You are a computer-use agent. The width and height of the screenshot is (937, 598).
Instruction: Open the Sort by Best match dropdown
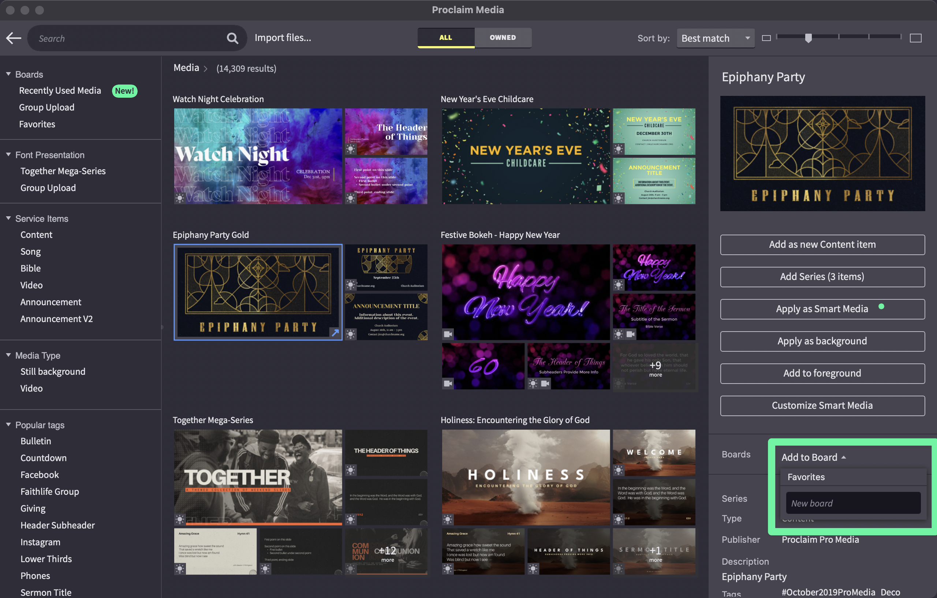(715, 38)
